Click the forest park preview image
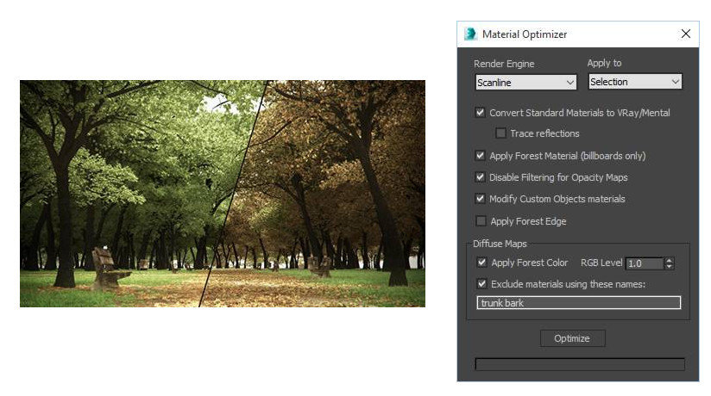This screenshot has height=396, width=711. [x=222, y=194]
